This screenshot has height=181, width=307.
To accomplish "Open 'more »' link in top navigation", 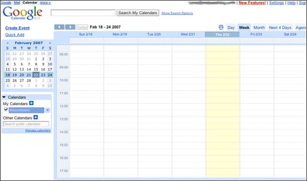I will pyautogui.click(x=45, y=2).
